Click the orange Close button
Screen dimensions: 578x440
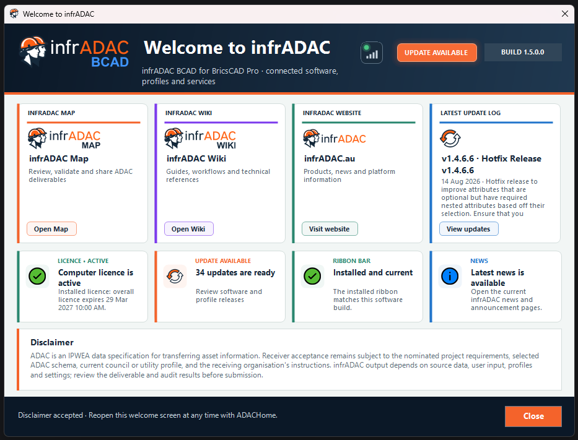tap(533, 416)
